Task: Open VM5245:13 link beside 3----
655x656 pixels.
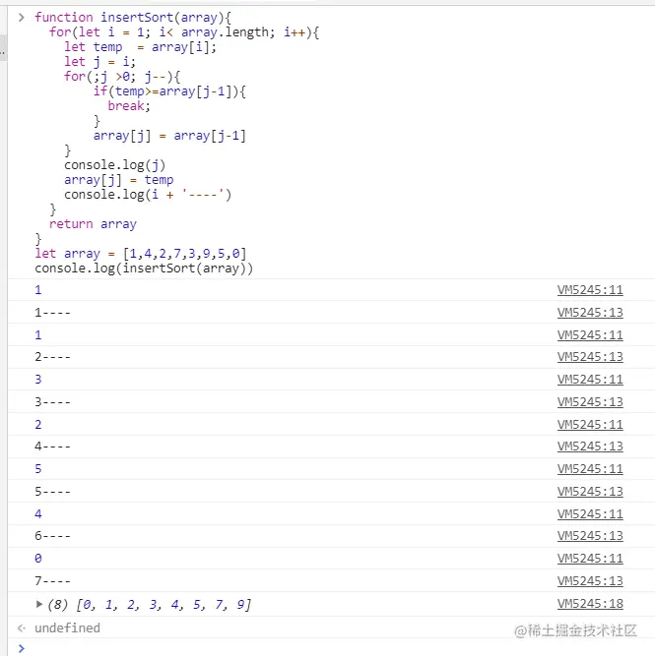Action: click(590, 402)
